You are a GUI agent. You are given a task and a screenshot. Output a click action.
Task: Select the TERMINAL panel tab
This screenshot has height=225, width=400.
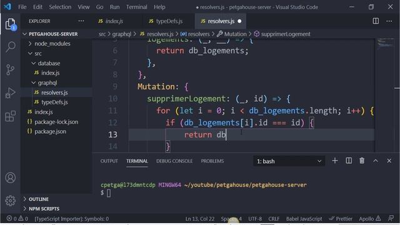(x=137, y=161)
